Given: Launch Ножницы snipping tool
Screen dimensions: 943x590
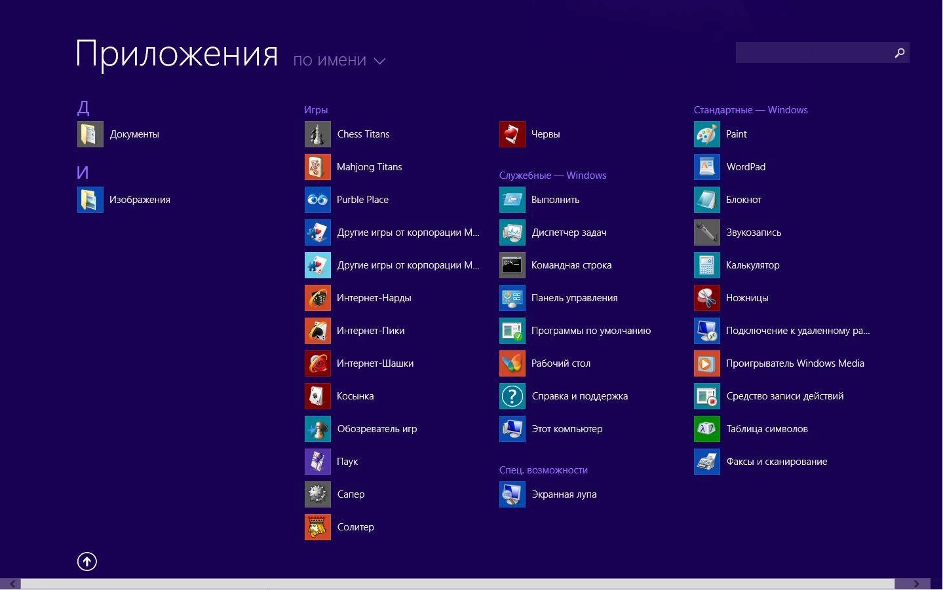Looking at the screenshot, I should point(731,298).
